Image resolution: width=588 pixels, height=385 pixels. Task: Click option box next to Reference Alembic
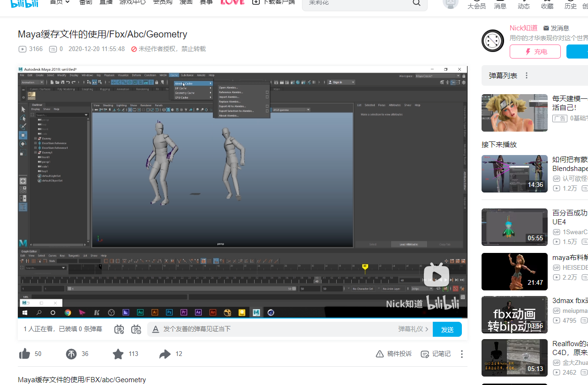pos(267,92)
